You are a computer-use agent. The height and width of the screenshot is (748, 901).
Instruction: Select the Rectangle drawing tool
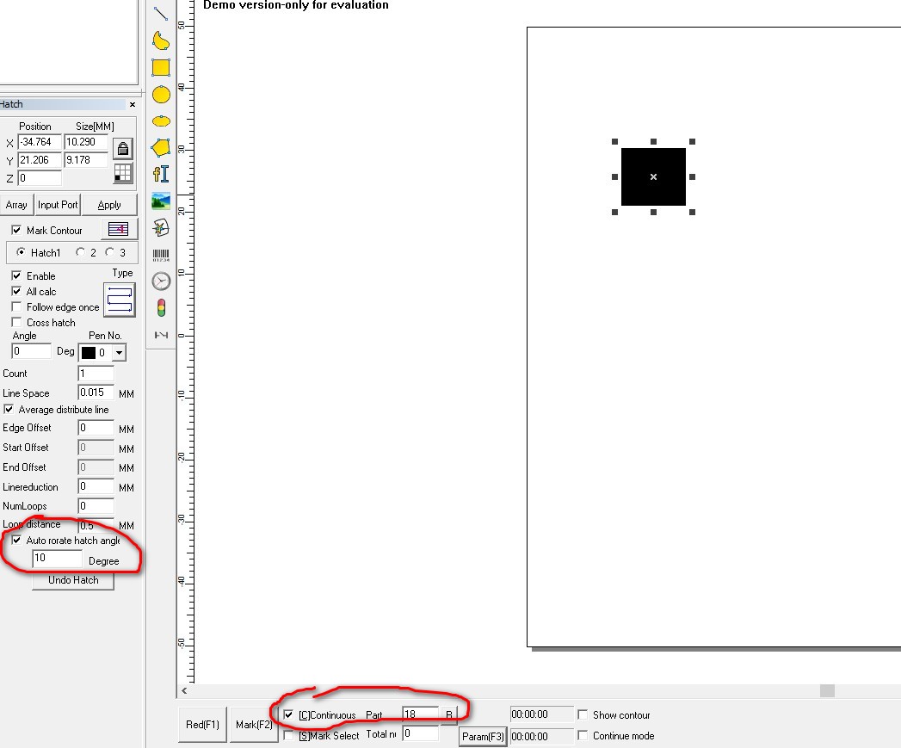(161, 67)
